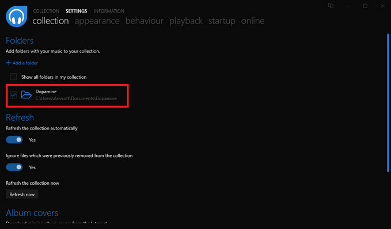Click the Album covers section heading
This screenshot has width=391, height=229.
tap(32, 213)
